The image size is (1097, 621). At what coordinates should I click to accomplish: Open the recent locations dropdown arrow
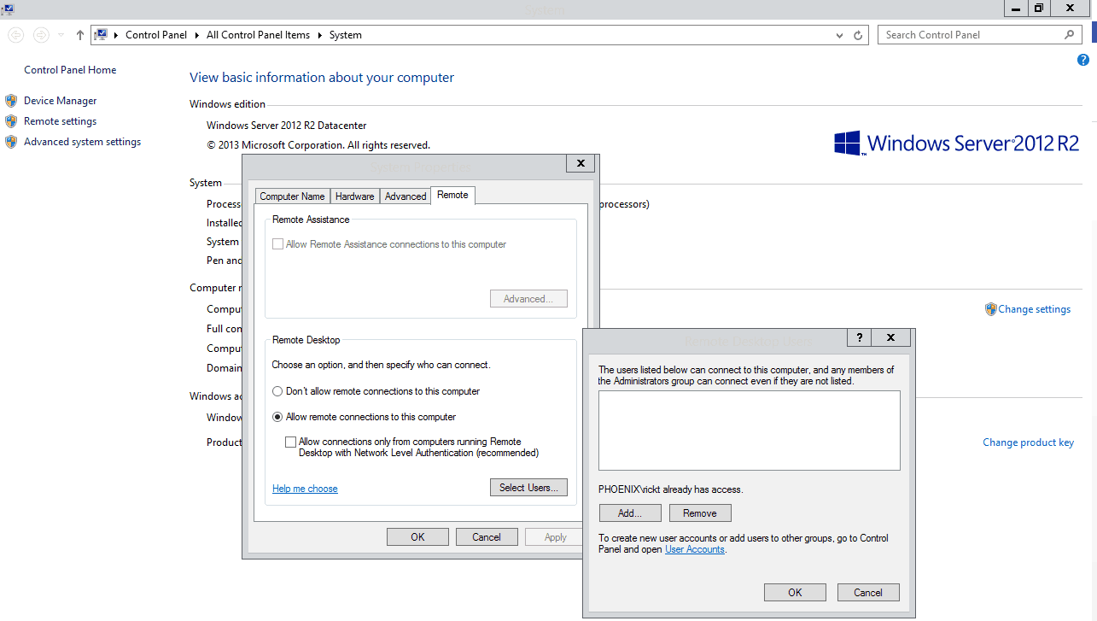(x=61, y=35)
